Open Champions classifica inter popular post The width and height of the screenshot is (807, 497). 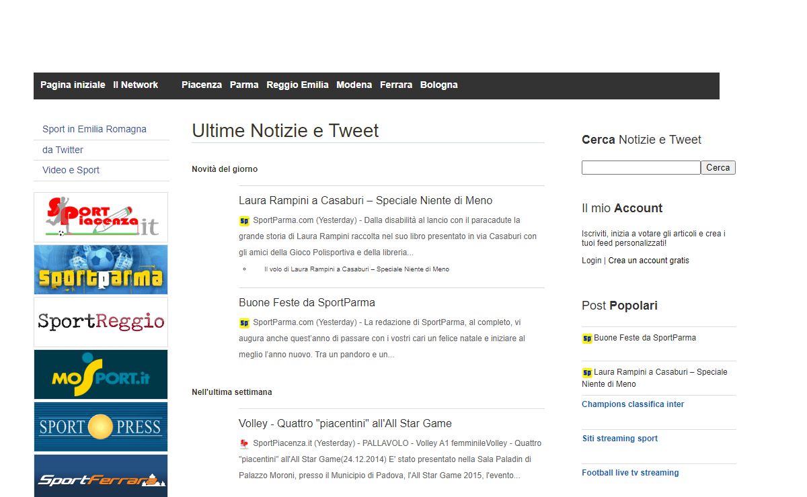click(x=633, y=404)
